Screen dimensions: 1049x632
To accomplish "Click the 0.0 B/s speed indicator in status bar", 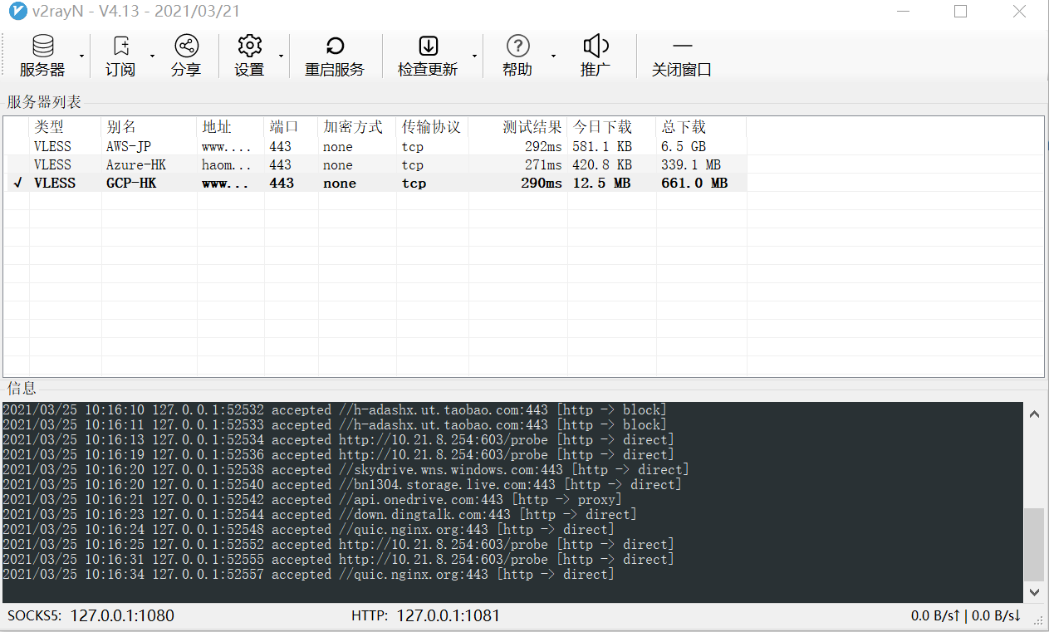I will click(966, 616).
